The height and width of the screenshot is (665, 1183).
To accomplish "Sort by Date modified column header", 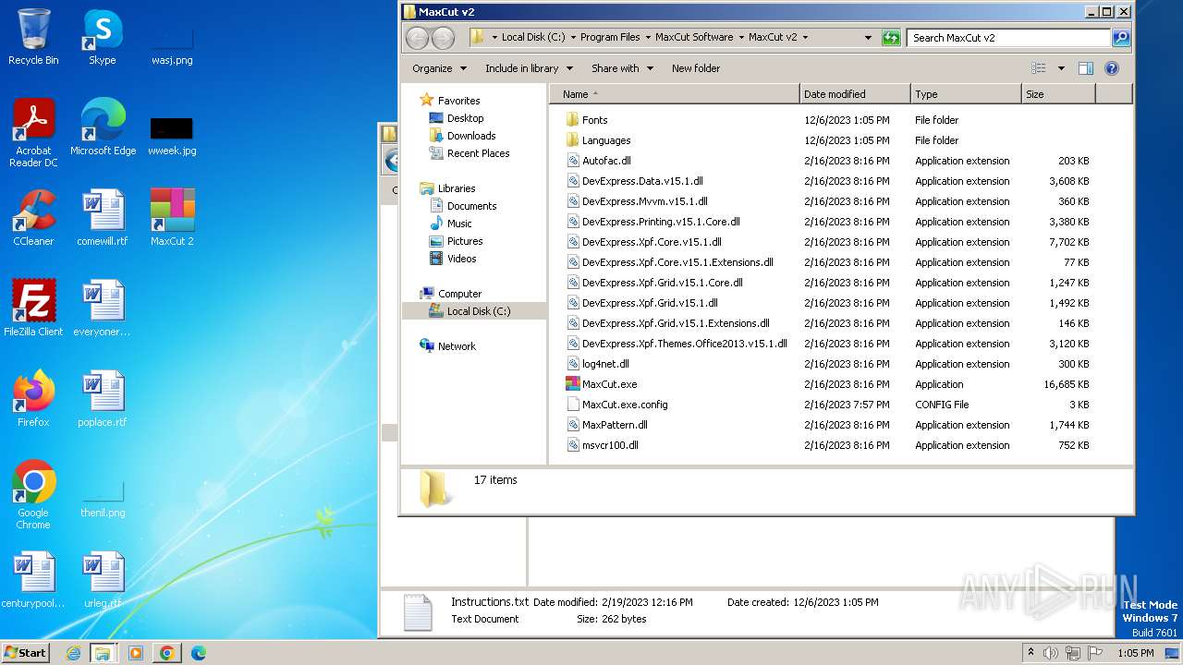I will 855,94.
